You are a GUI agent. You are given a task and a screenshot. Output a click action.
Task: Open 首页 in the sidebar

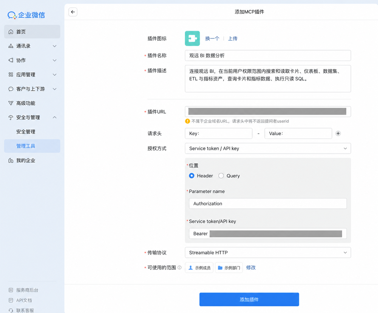(32, 32)
